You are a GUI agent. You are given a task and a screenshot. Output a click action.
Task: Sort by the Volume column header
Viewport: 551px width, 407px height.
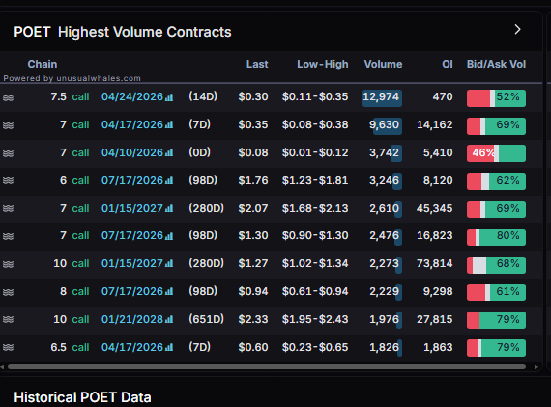[383, 64]
